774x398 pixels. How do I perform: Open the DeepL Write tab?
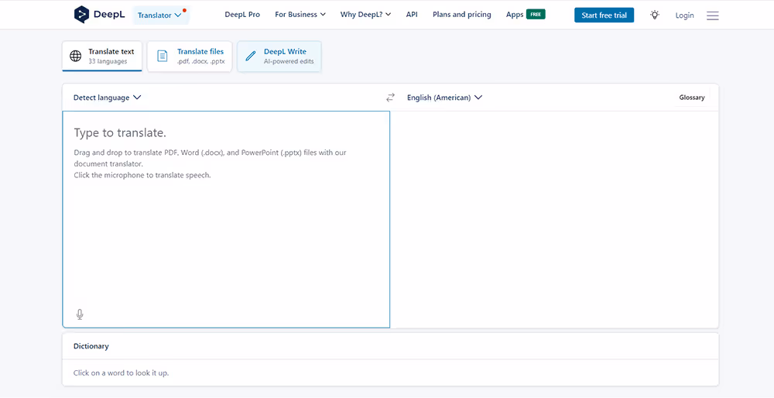279,57
